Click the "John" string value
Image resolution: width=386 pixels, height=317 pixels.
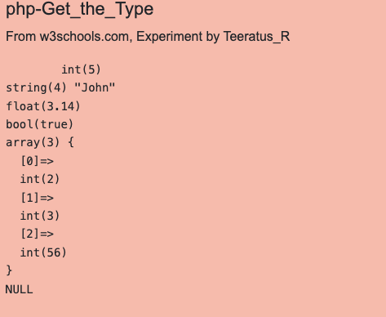point(95,87)
